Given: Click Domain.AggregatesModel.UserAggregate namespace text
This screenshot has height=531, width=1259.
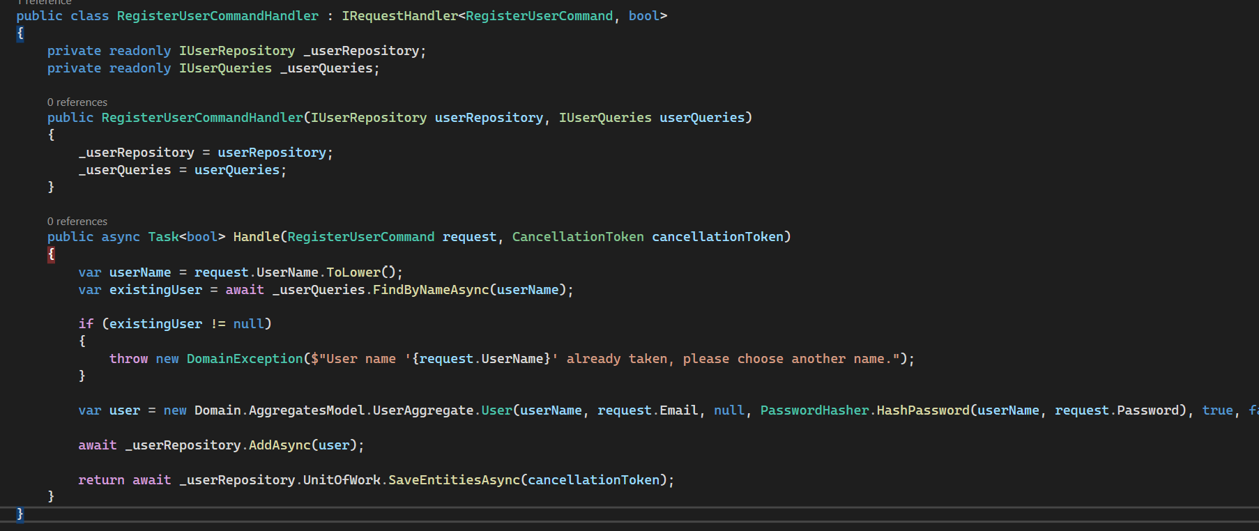Looking at the screenshot, I should 334,410.
